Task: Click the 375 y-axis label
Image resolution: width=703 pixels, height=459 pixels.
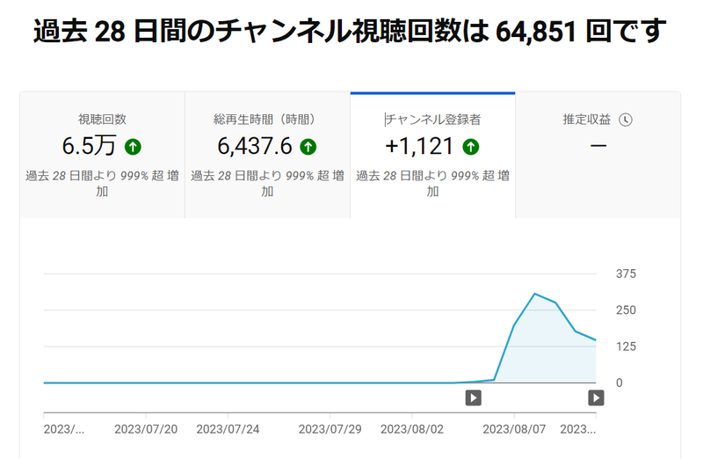Action: click(x=626, y=273)
